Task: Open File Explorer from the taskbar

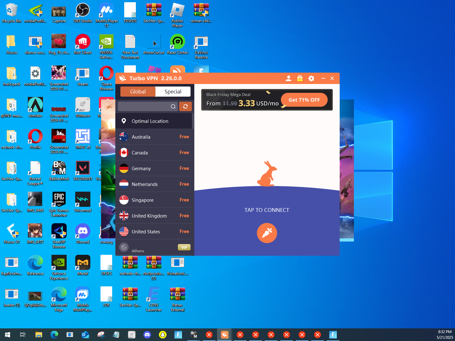Action: [39, 335]
